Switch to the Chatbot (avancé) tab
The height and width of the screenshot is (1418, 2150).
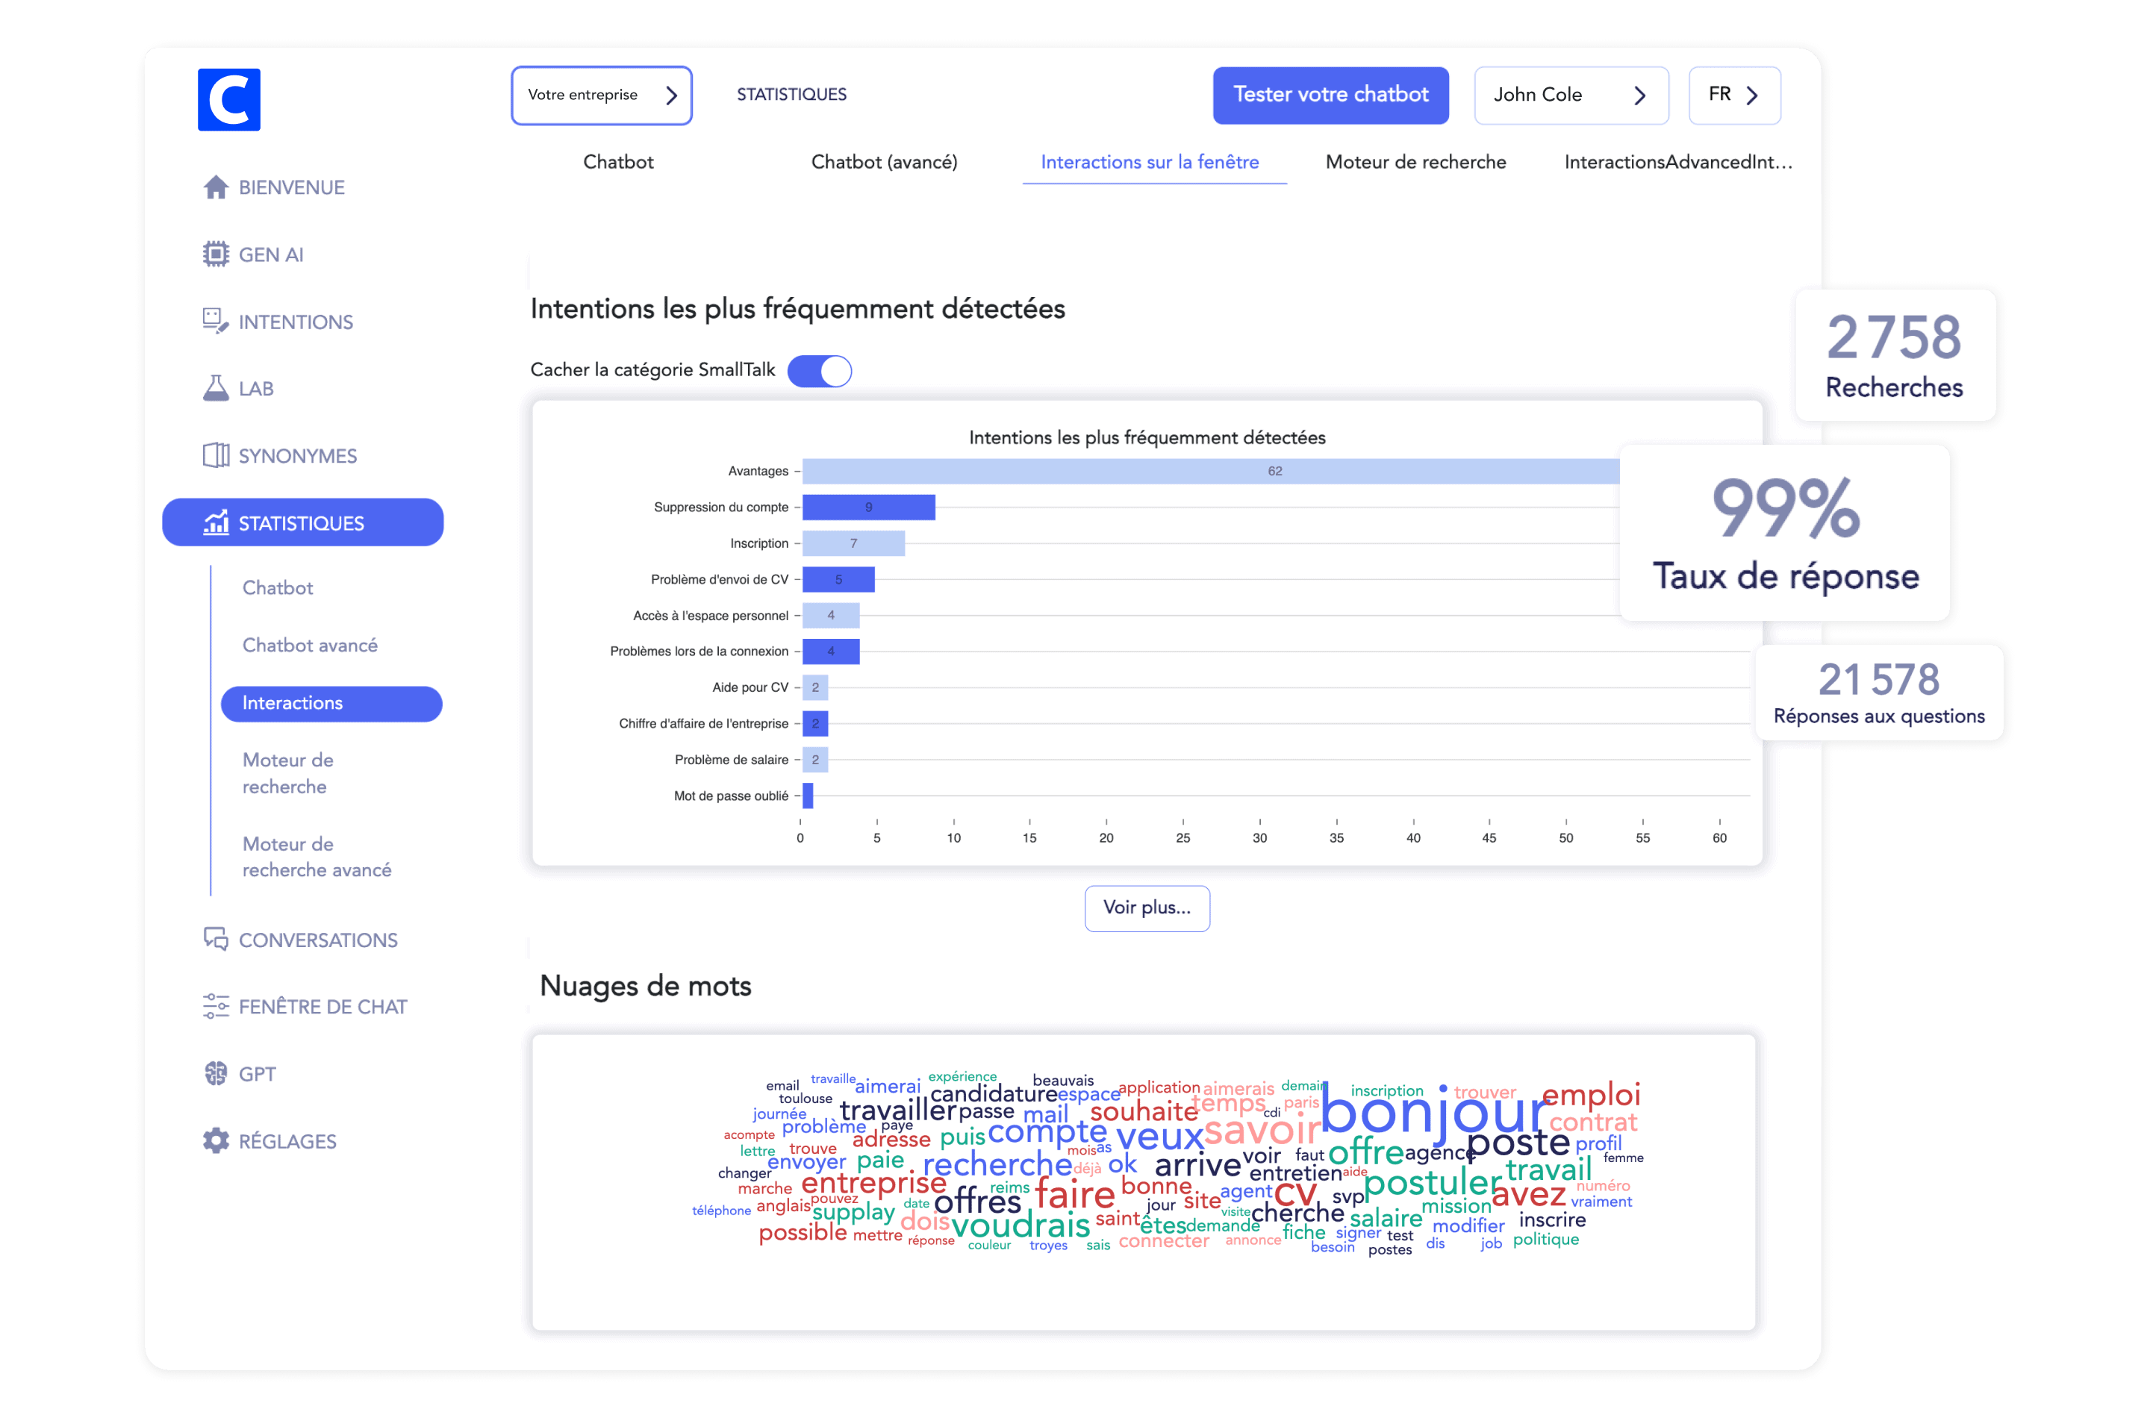click(884, 162)
